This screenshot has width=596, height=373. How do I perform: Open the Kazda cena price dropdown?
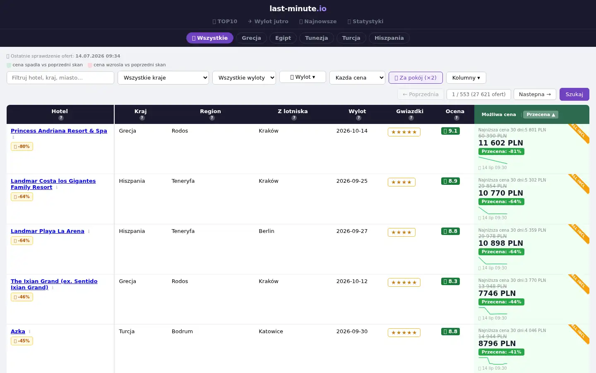point(357,78)
